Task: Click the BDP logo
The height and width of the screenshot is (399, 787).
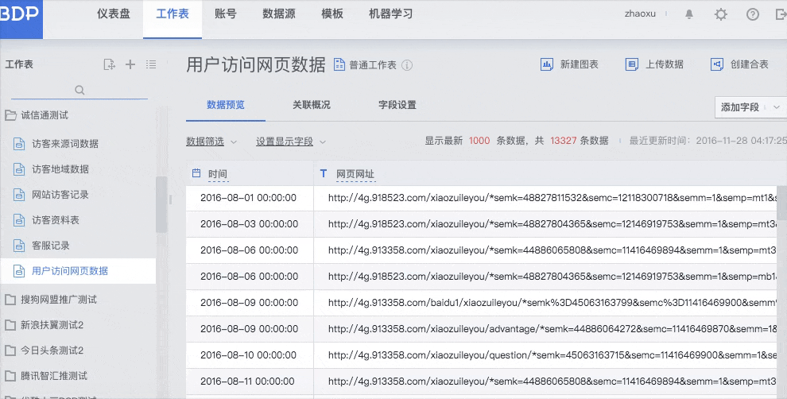Action: point(20,18)
